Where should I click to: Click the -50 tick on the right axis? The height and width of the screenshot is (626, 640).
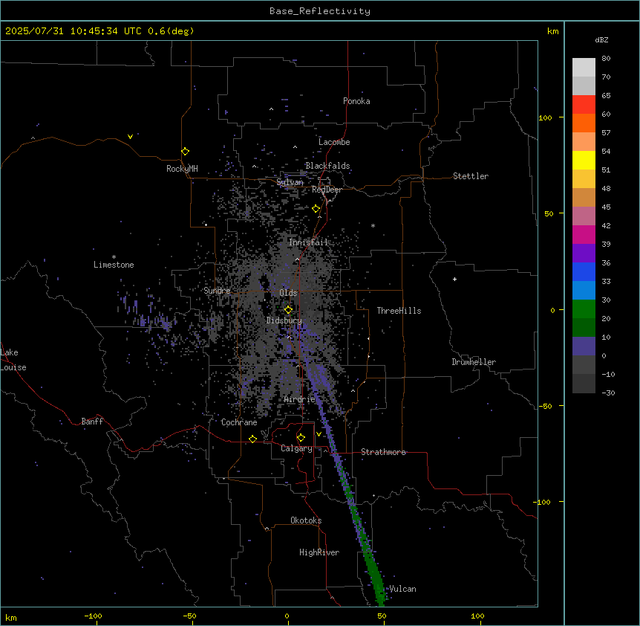(545, 406)
